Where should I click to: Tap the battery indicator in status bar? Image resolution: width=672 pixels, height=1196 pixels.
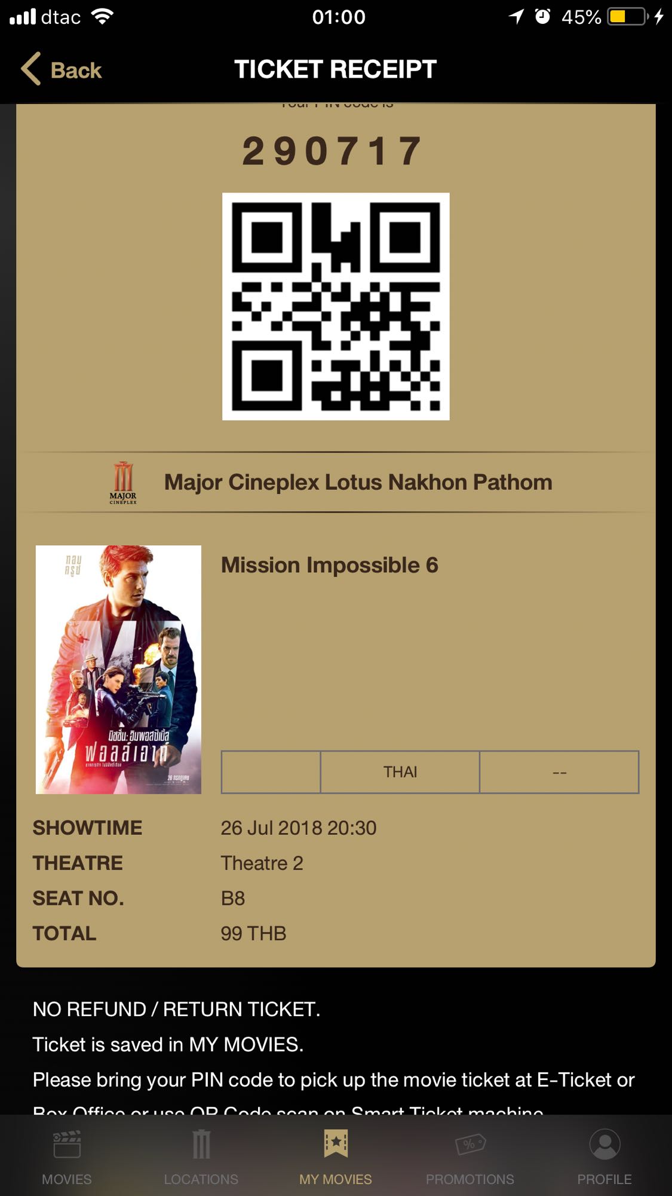[x=628, y=16]
